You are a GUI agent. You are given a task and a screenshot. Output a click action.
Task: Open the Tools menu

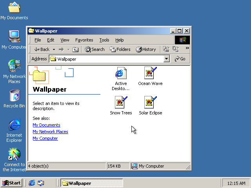(104, 40)
